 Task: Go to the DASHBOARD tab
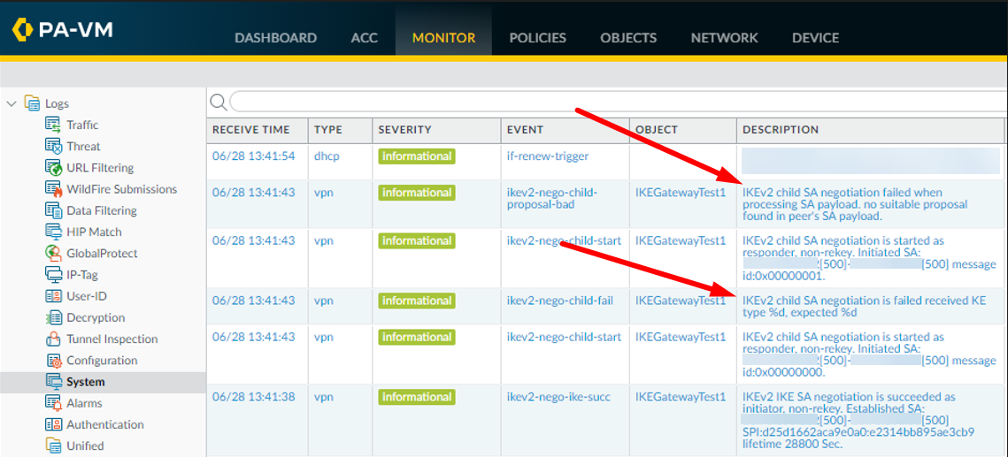(x=275, y=38)
